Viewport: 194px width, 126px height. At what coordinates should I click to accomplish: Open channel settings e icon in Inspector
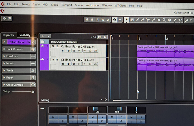[x=33, y=42]
